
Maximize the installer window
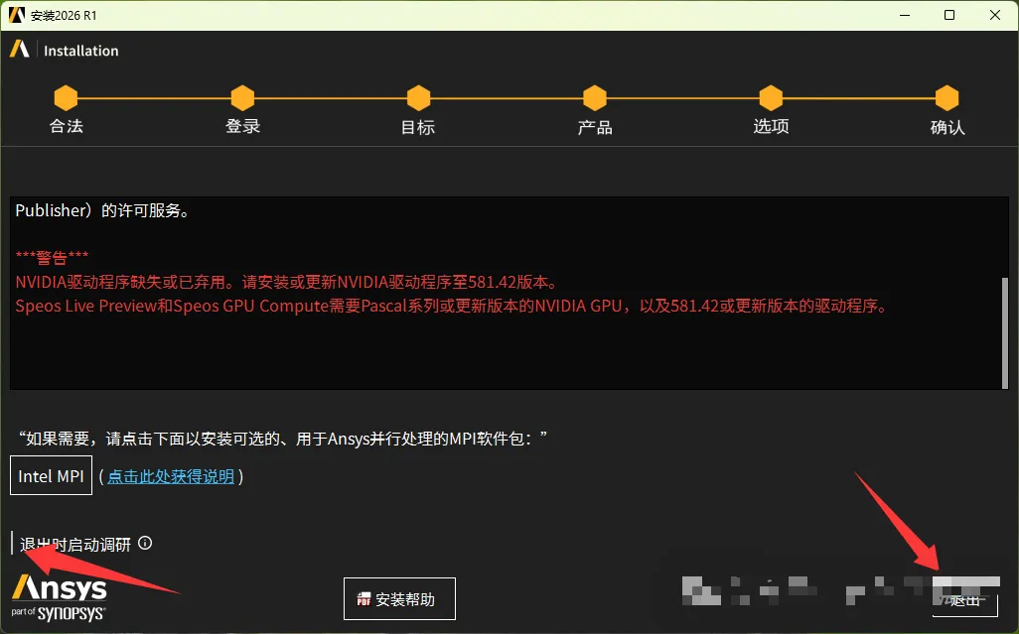point(949,15)
